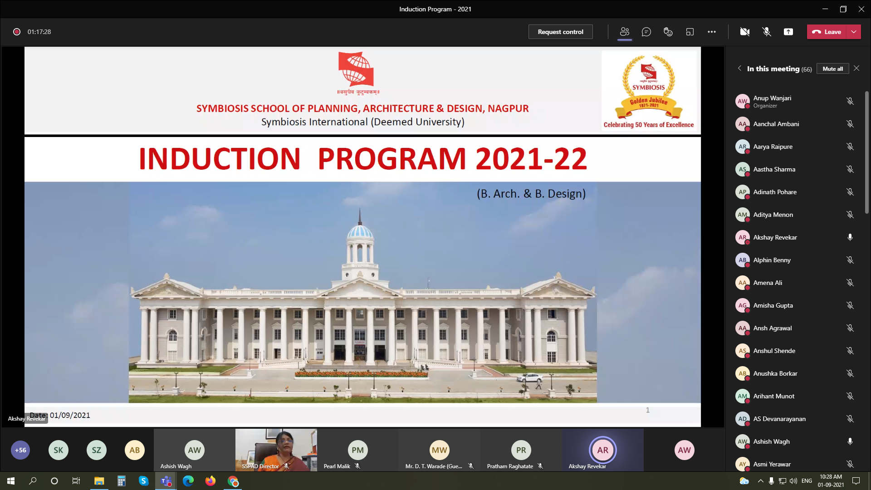Toggle the microphone mute button
Image resolution: width=871 pixels, height=490 pixels.
767,32
